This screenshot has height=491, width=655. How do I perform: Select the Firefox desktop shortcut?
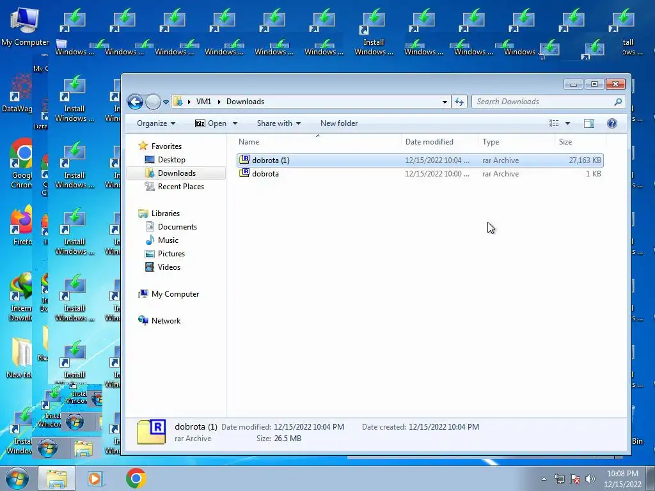point(22,226)
